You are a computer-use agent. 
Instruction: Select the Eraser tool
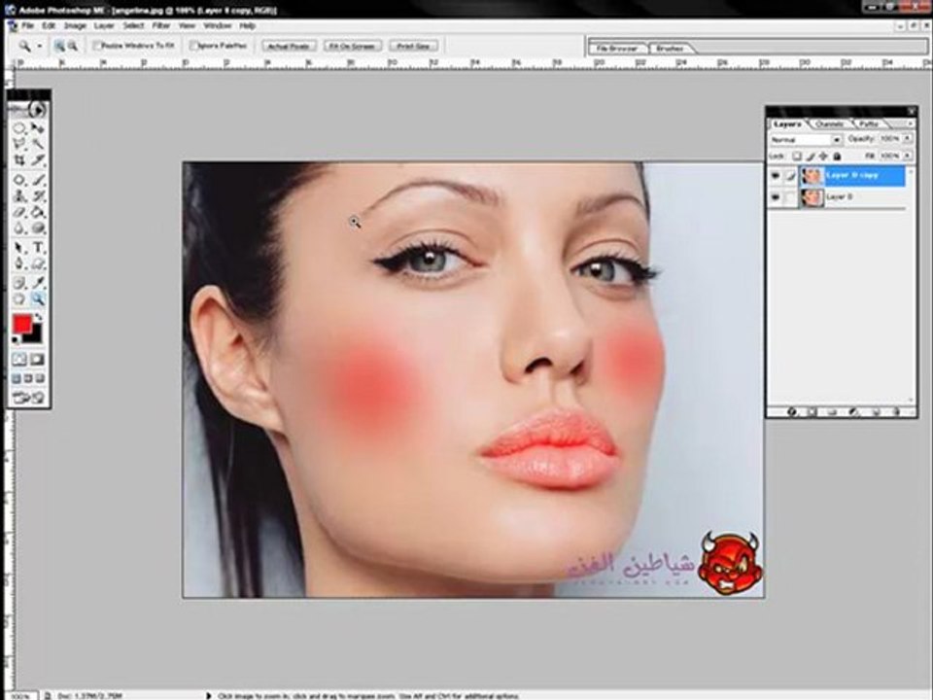19,212
